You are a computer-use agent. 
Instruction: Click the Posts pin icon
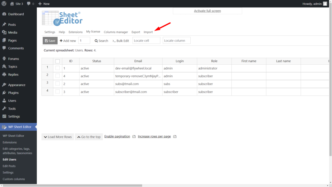click(x=4, y=25)
